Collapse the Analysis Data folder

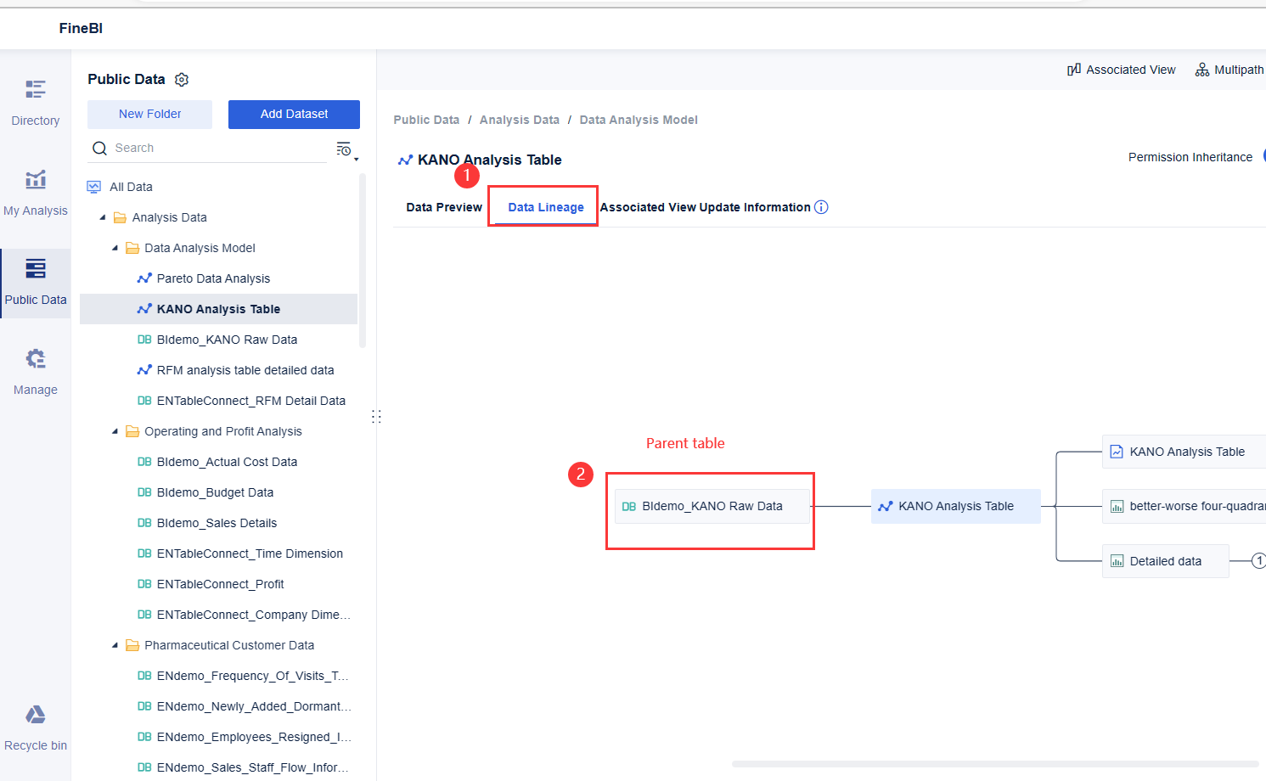click(x=103, y=218)
